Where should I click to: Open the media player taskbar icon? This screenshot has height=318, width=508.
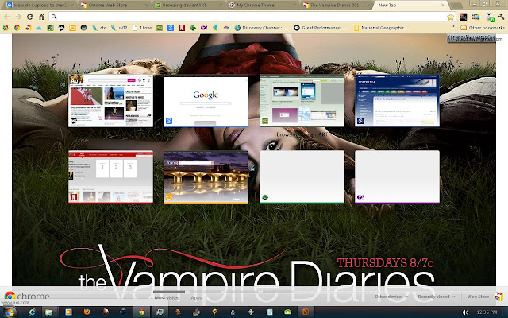coord(68,312)
